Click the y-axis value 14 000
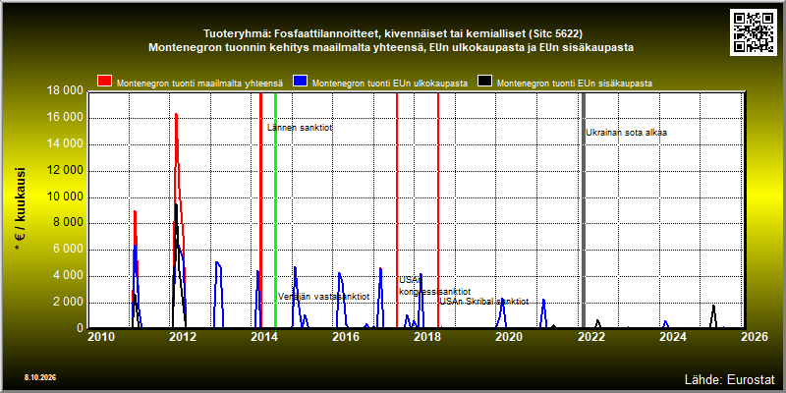786x393 pixels. 65,144
